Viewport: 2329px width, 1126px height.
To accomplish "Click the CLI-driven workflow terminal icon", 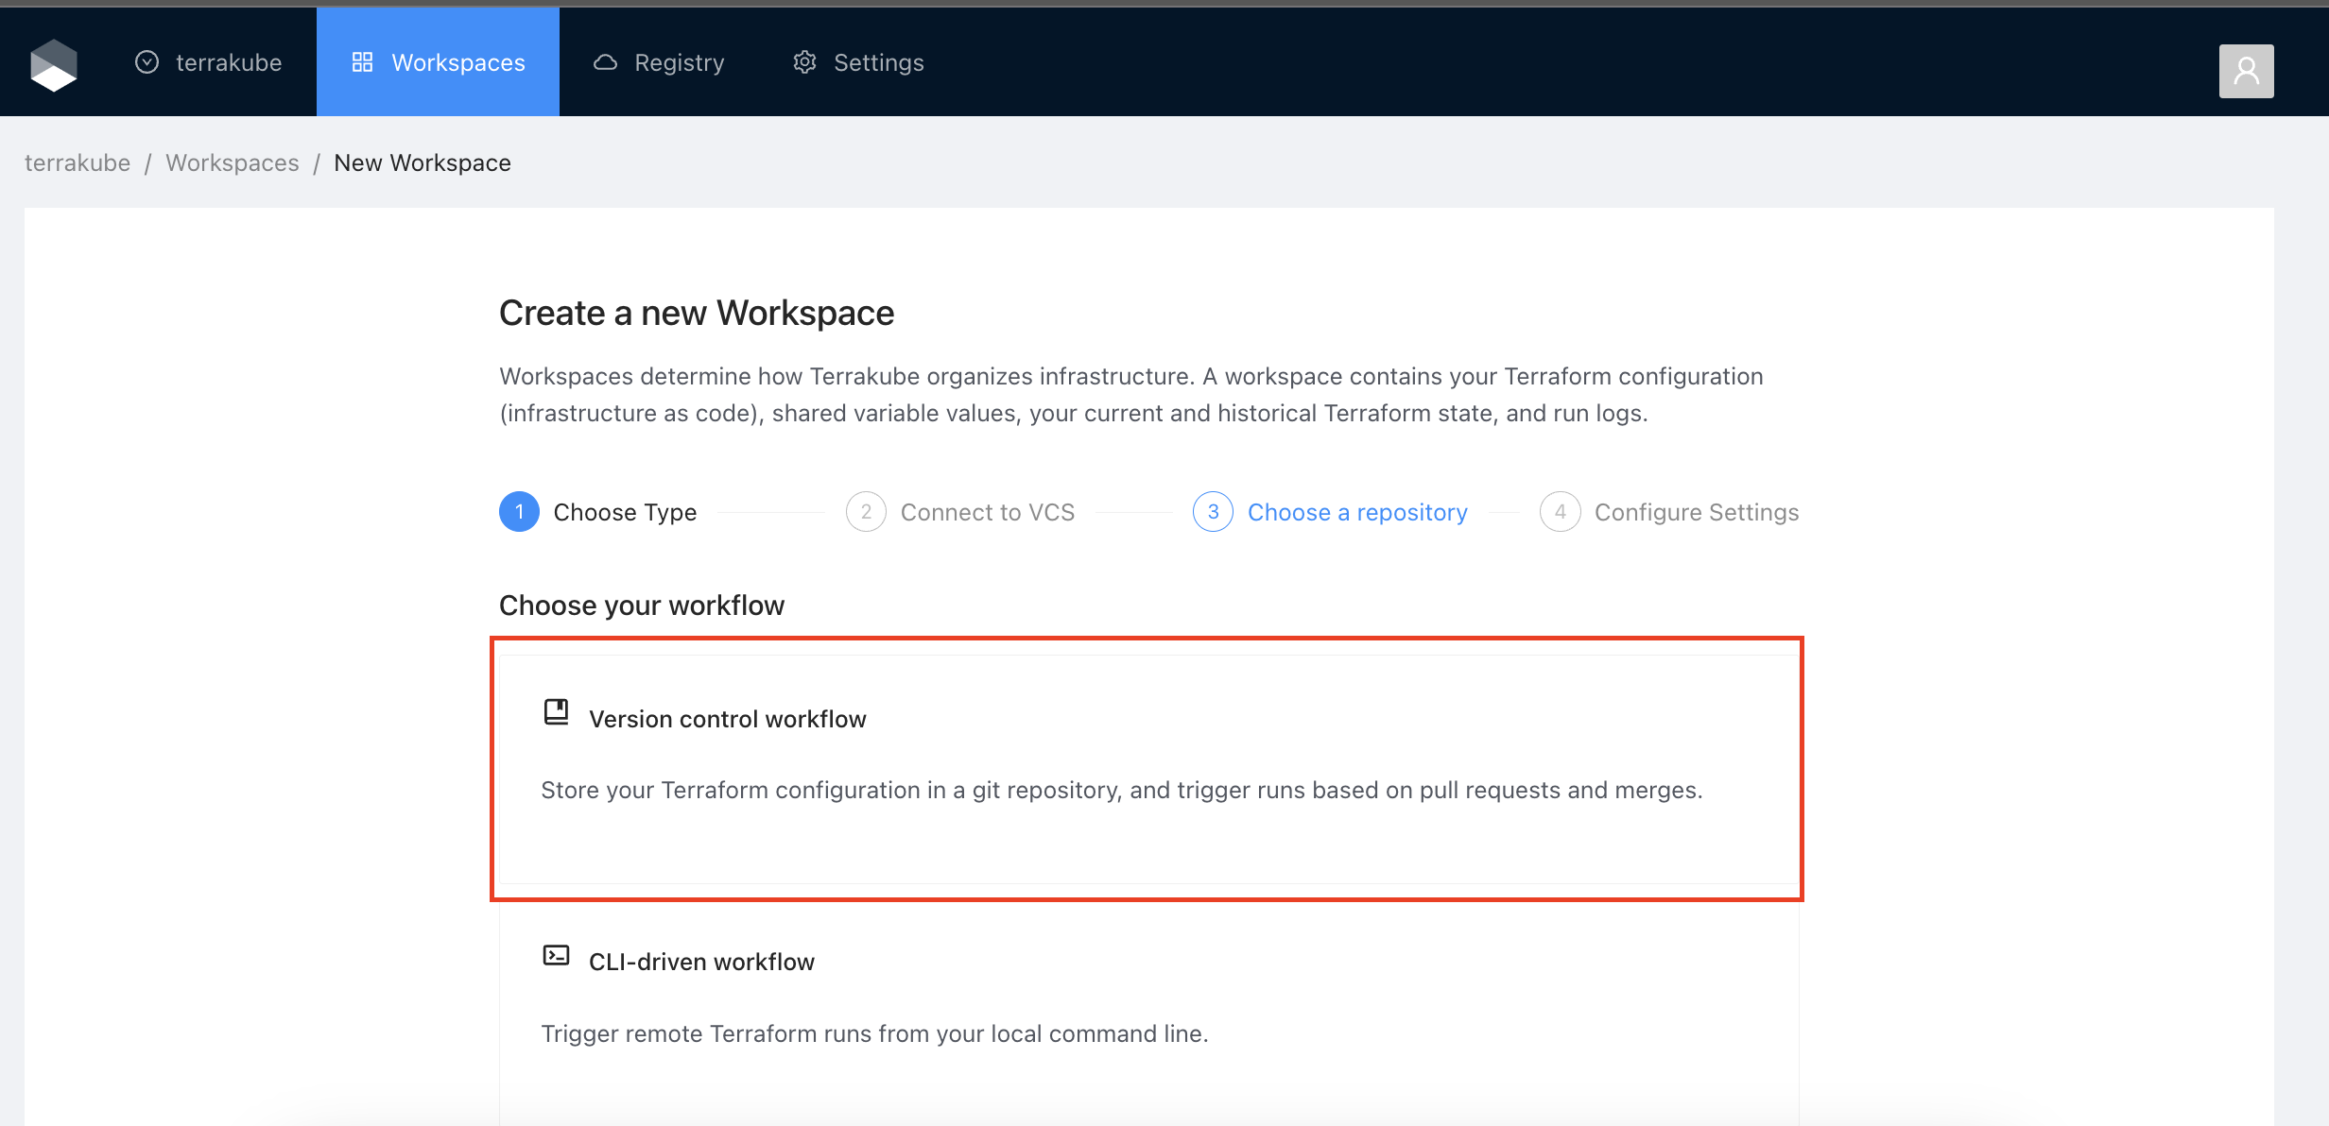I will 556,955.
